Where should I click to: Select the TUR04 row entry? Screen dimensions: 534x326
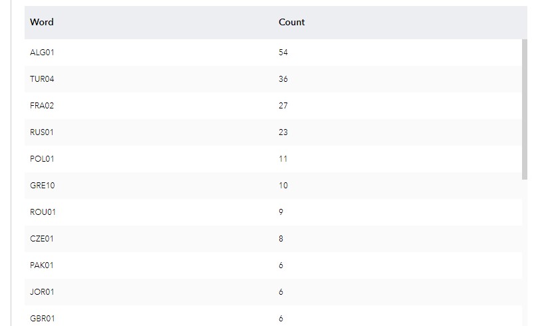click(42, 79)
